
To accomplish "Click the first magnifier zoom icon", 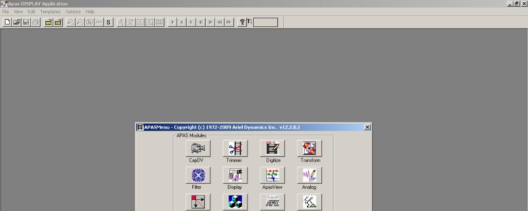I will click(71, 22).
